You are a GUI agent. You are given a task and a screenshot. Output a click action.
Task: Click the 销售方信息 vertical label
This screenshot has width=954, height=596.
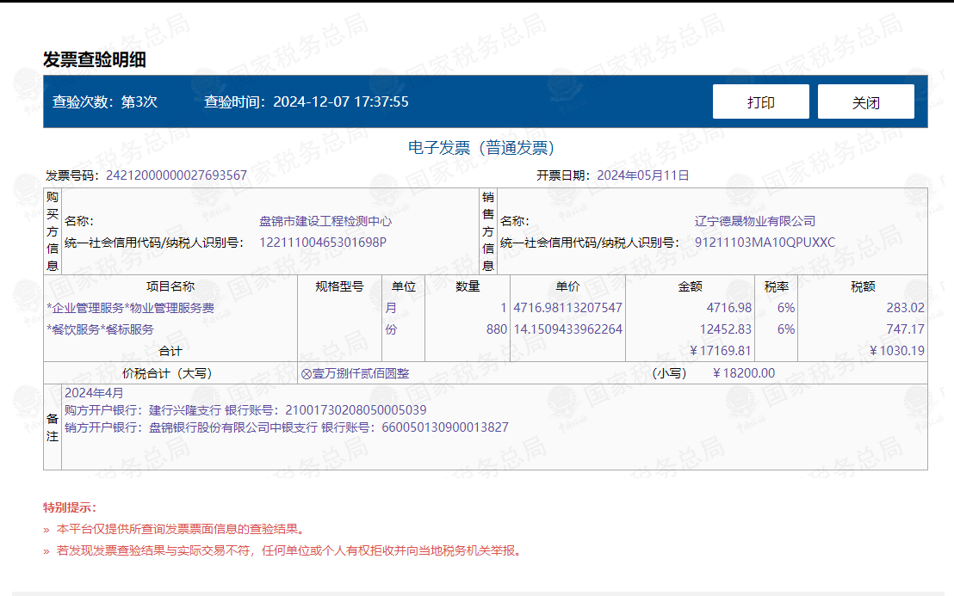pos(488,231)
